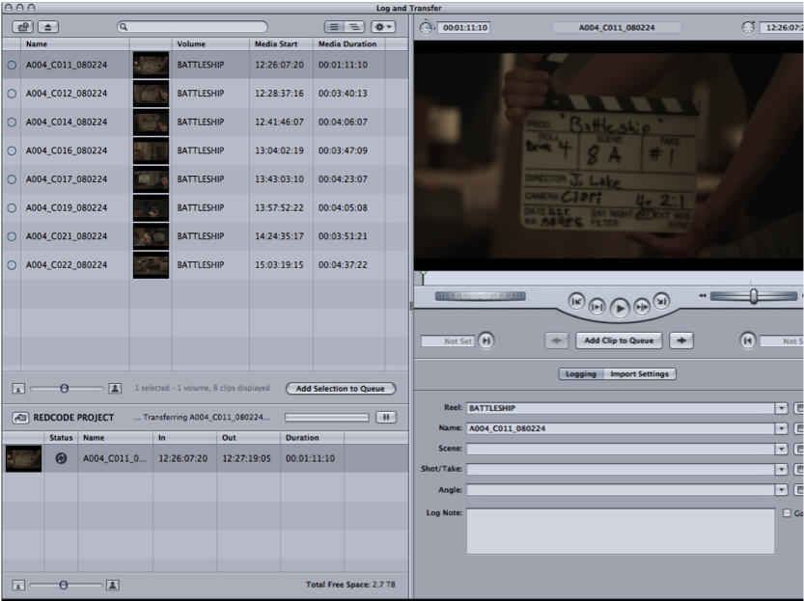Open the Import Settings tab
Image resolution: width=804 pixels, height=601 pixels.
pyautogui.click(x=639, y=374)
